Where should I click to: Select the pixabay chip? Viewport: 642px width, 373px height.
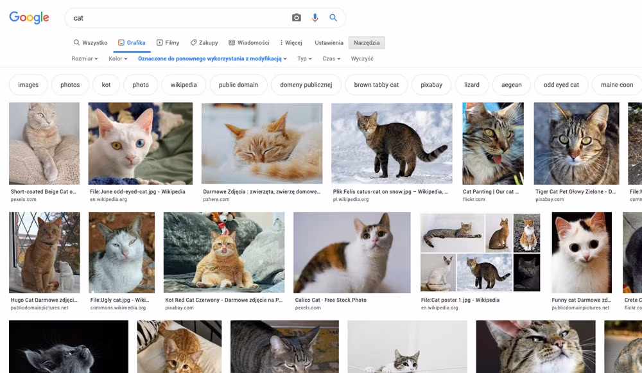pyautogui.click(x=431, y=85)
